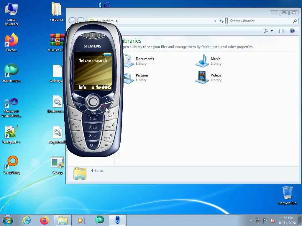Click the network tray icon
This screenshot has height=226, width=302.
pos(258,220)
